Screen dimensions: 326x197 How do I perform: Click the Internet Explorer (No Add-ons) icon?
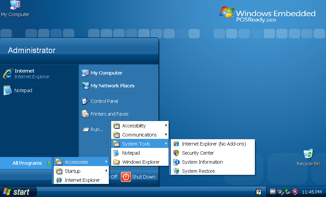point(176,144)
